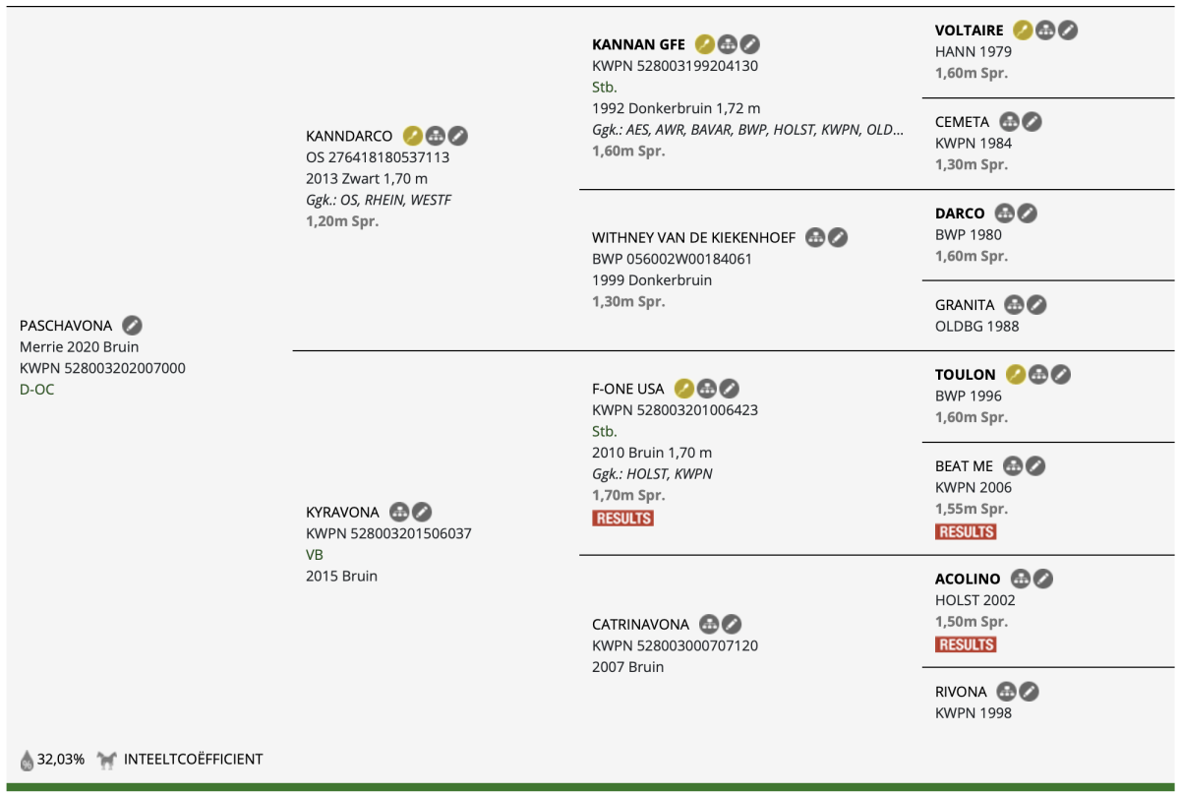Click the pedigree icon beside RIVONA

pos(1006,692)
